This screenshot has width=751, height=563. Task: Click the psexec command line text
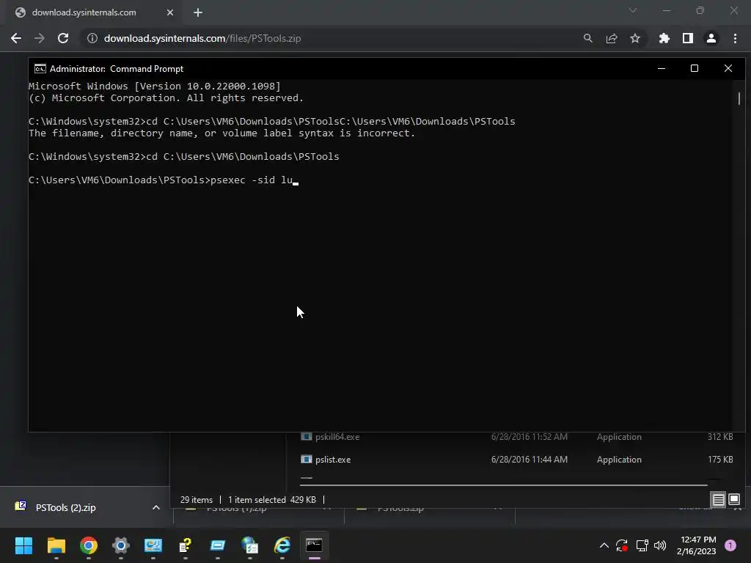pos(252,180)
